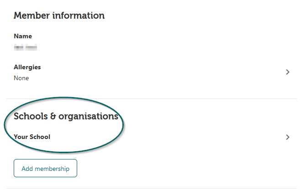Image resolution: width=300 pixels, height=190 pixels.
Task: Click the word "Schools" in the section heading
Action: pyautogui.click(x=31, y=116)
